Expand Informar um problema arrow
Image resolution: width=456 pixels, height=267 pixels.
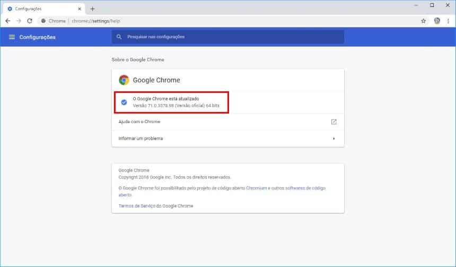(334, 139)
